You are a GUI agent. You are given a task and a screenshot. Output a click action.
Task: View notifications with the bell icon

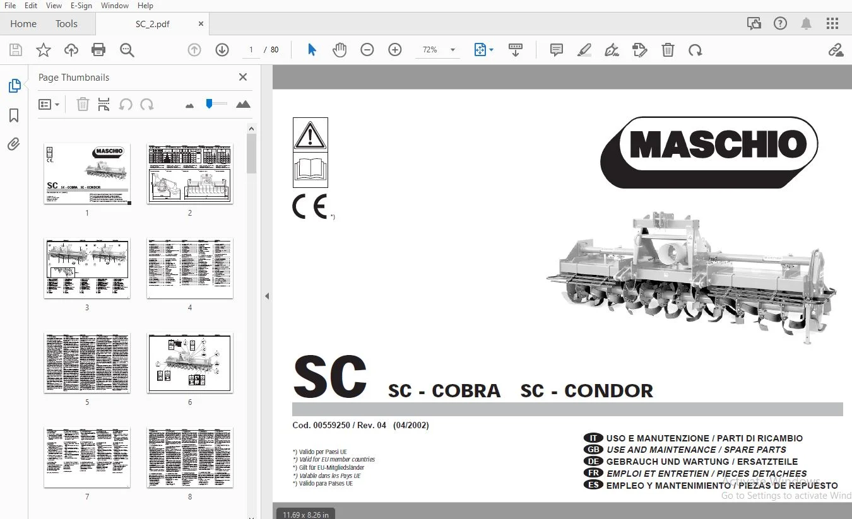point(806,24)
